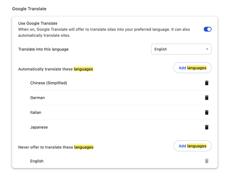Image resolution: width=230 pixels, height=174 pixels.
Task: Open the Translate into this language dropdown
Action: point(181,49)
